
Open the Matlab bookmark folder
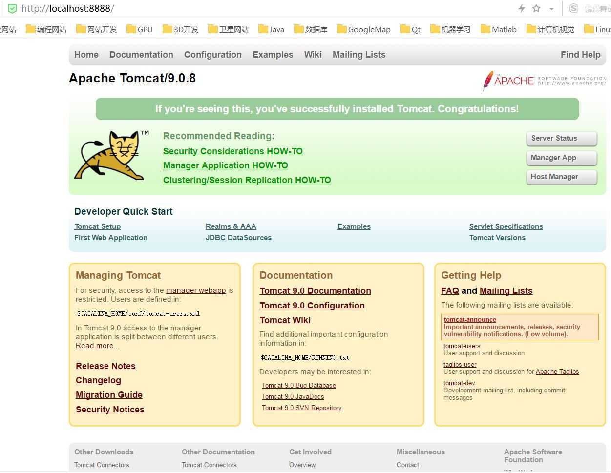click(x=499, y=29)
